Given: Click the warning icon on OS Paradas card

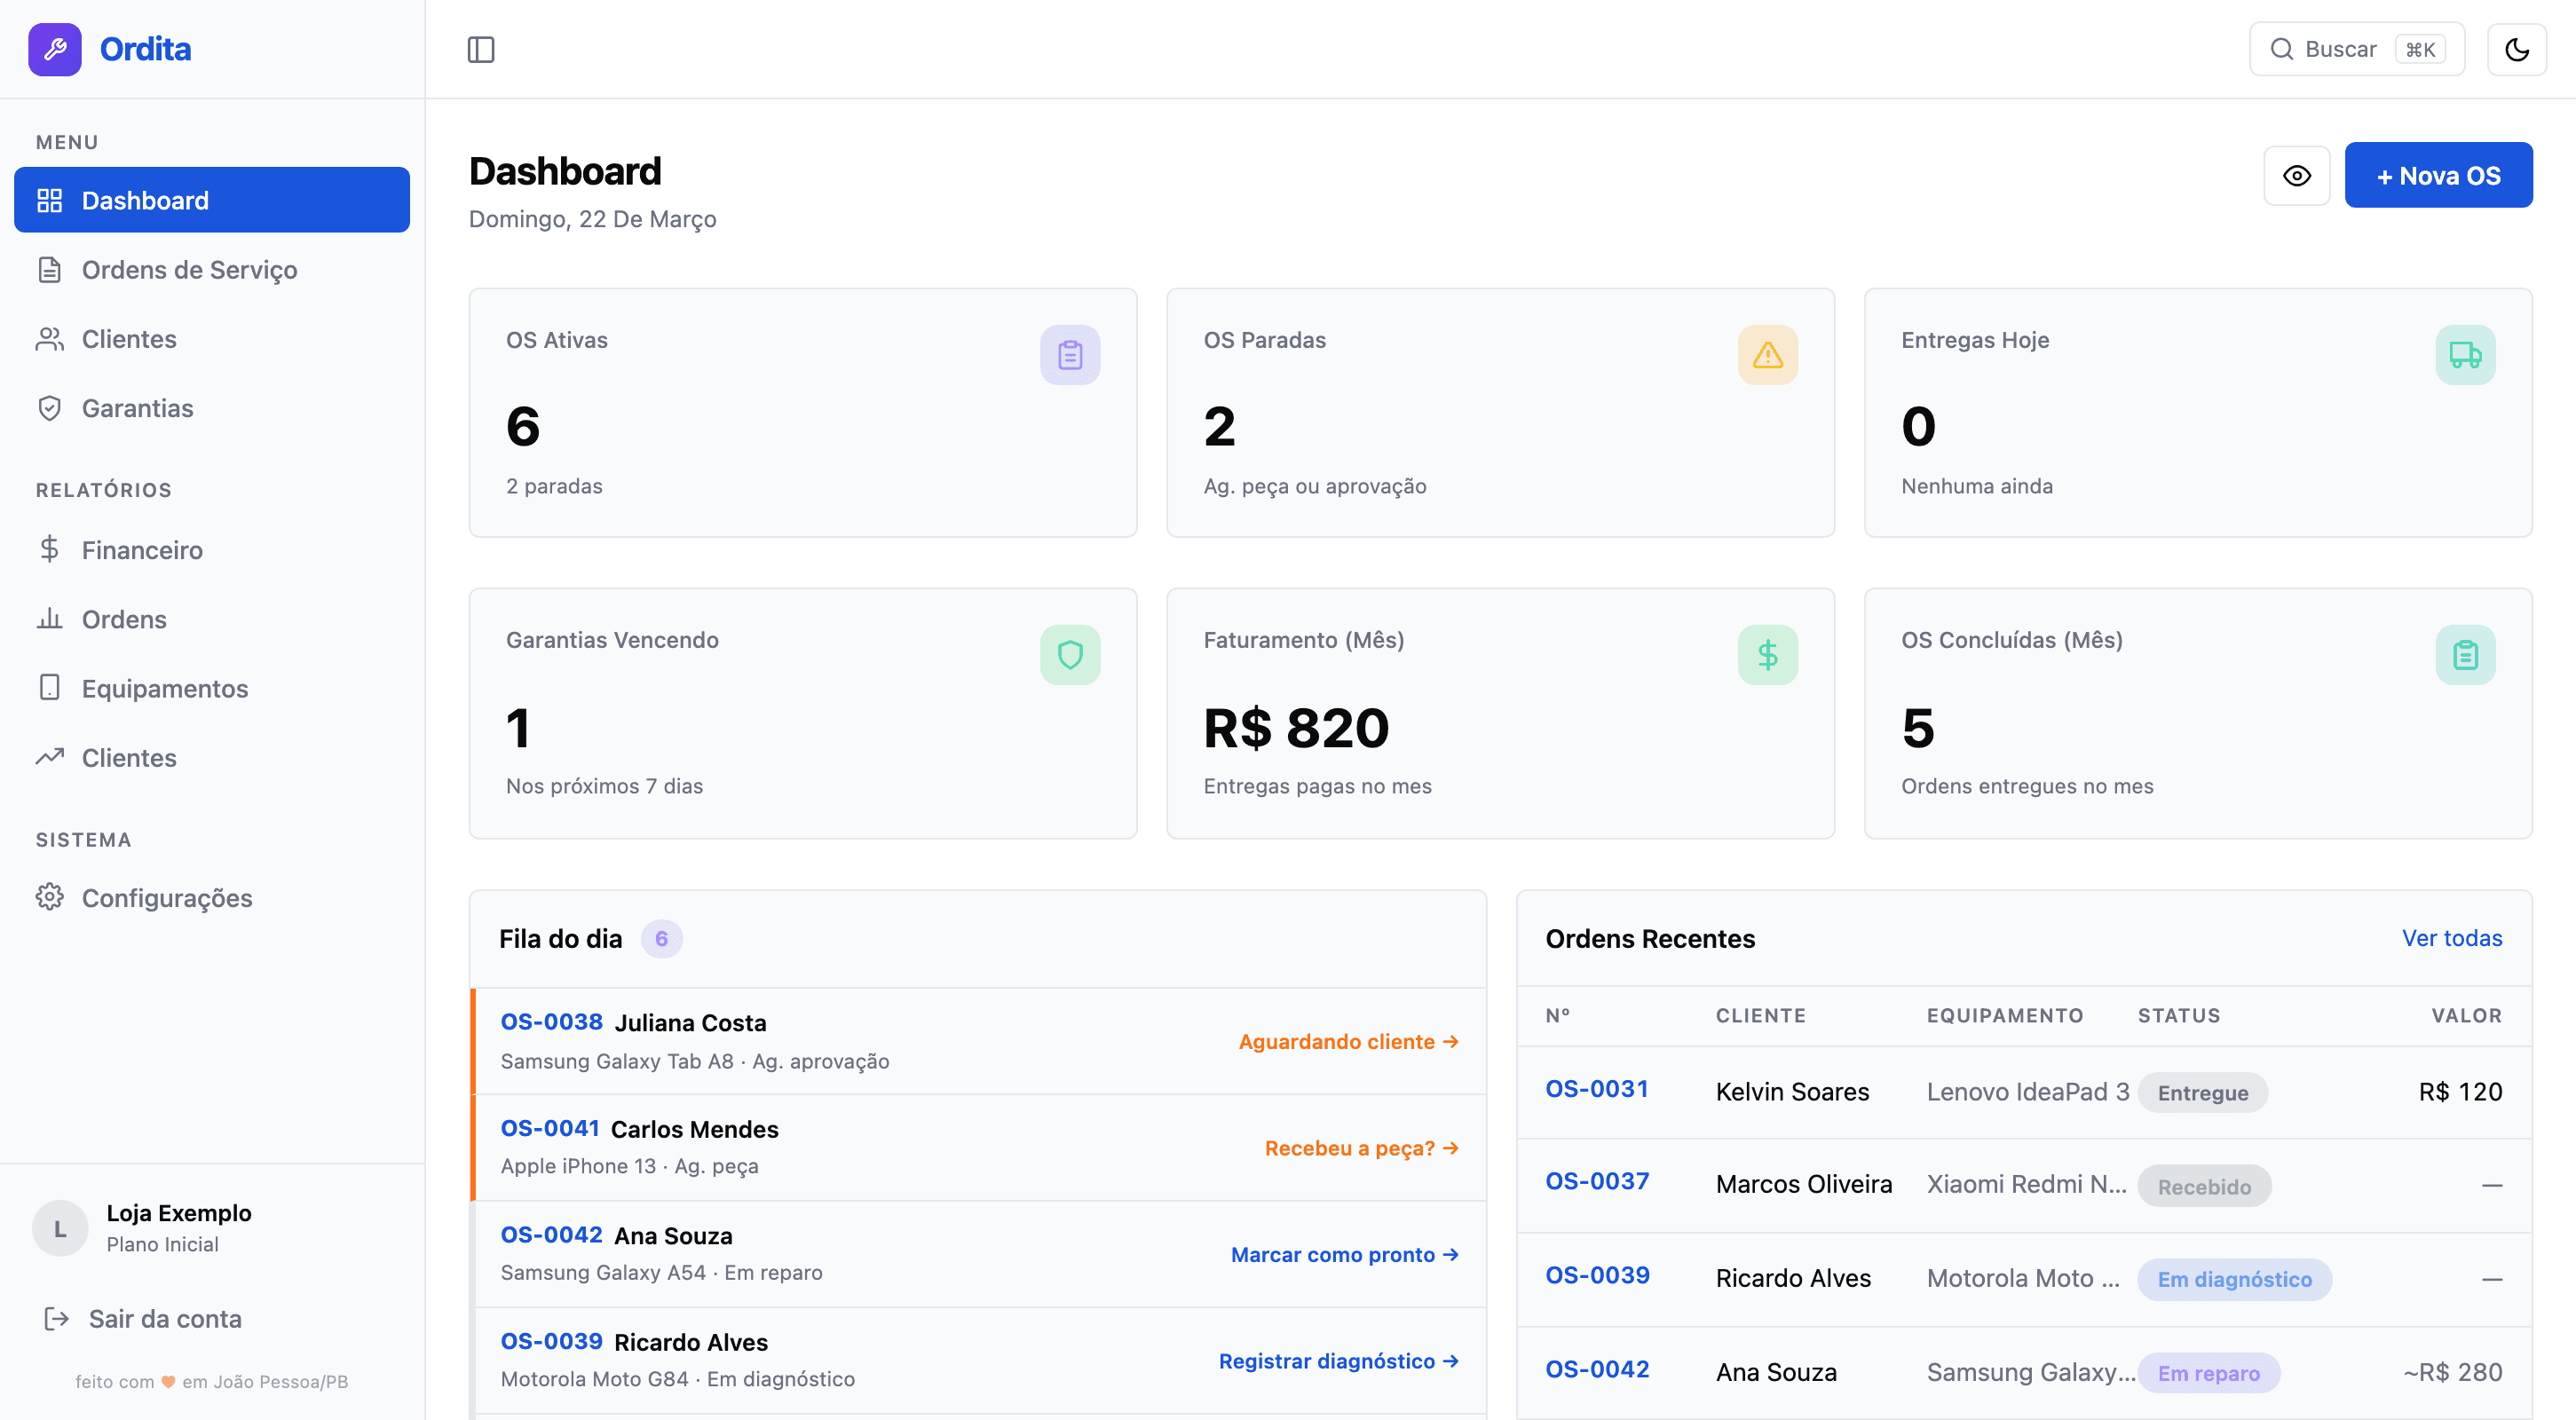Looking at the screenshot, I should click(x=1768, y=354).
